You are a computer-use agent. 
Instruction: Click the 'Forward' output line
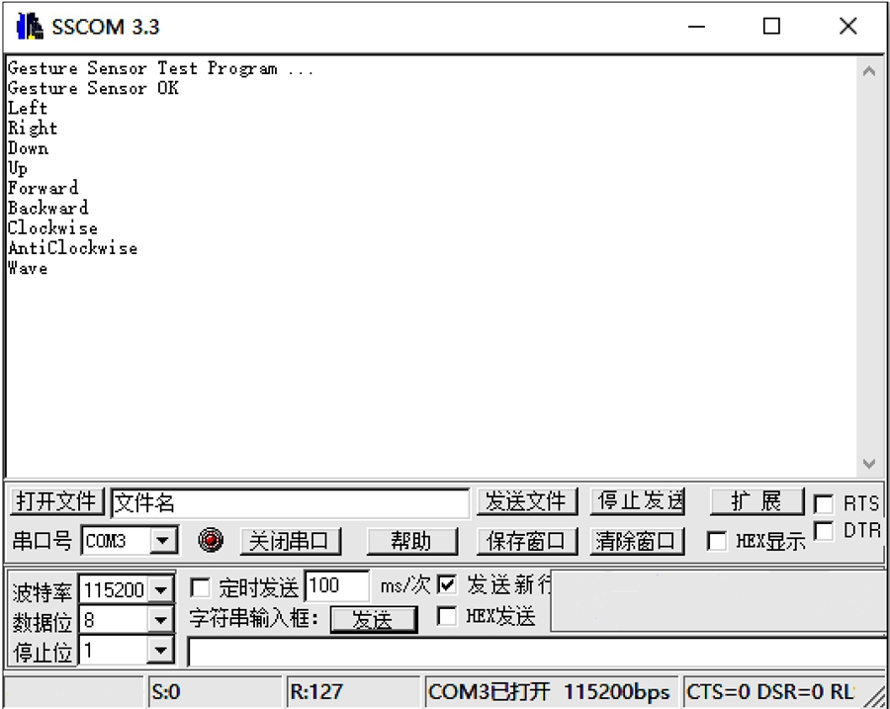[44, 188]
